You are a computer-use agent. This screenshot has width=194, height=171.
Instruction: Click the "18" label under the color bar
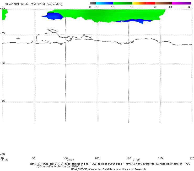tap(113, 7)
